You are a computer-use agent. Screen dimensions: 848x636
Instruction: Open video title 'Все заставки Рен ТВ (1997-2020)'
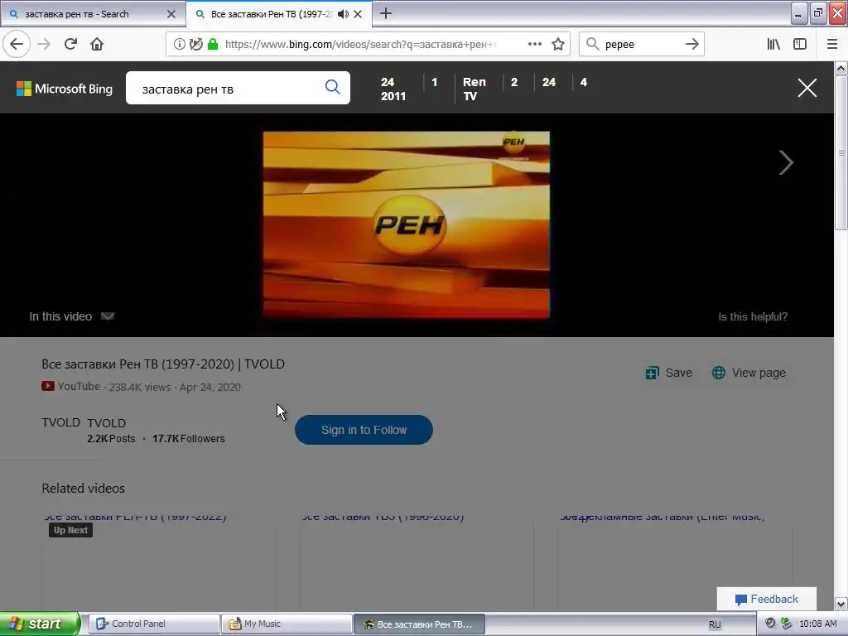(x=163, y=364)
